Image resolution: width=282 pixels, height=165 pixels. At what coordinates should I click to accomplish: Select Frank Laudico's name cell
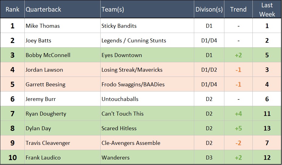[43, 158]
